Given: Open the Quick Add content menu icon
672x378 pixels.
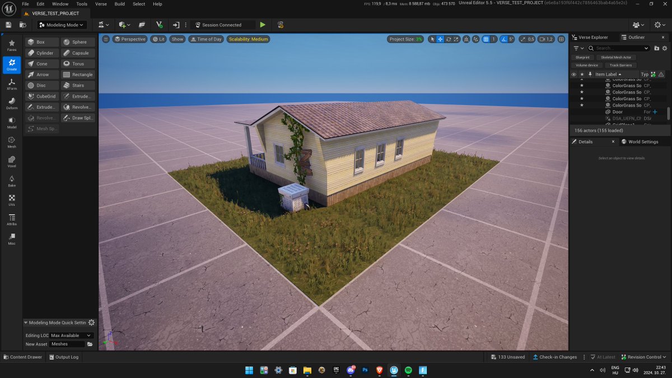Looking at the screenshot, I should (123, 25).
